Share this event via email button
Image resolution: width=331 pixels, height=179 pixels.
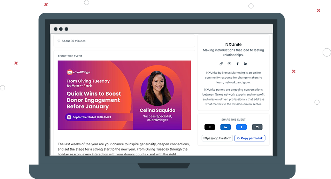(x=257, y=127)
